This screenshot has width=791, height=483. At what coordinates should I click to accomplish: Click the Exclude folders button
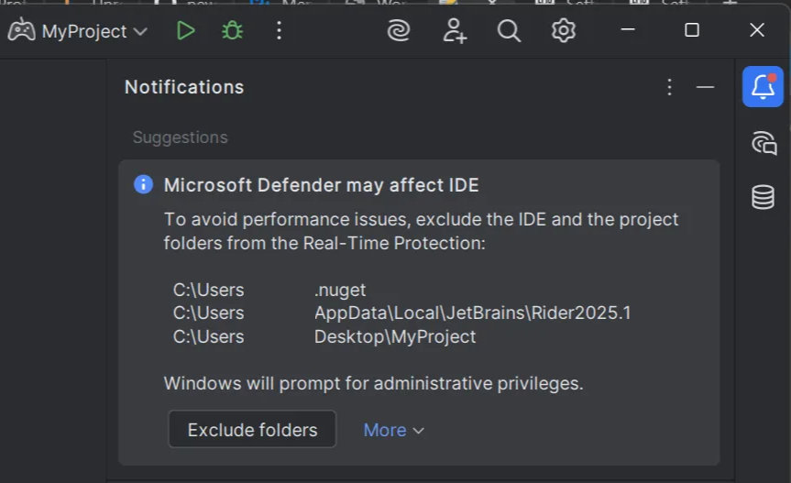pyautogui.click(x=252, y=430)
